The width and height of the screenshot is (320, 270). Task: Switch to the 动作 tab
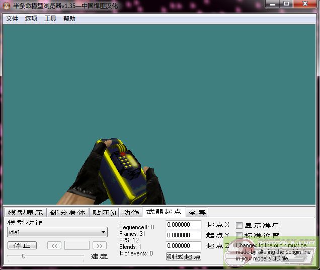click(x=131, y=213)
